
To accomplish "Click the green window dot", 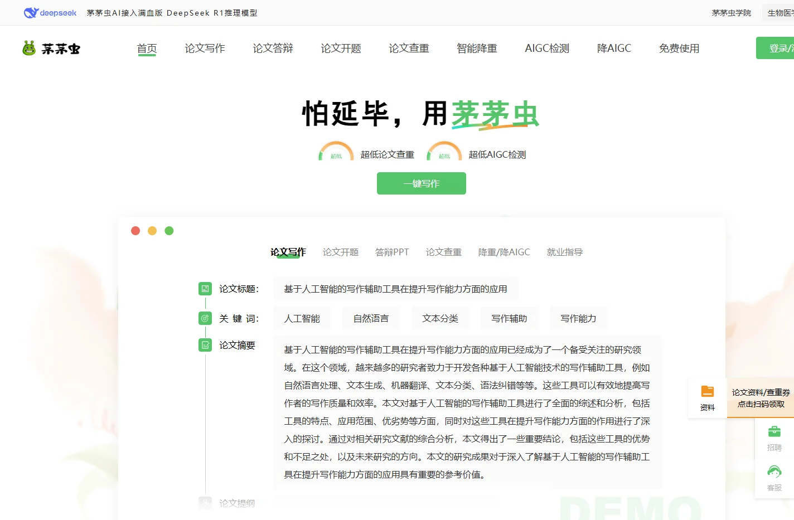I will point(170,231).
